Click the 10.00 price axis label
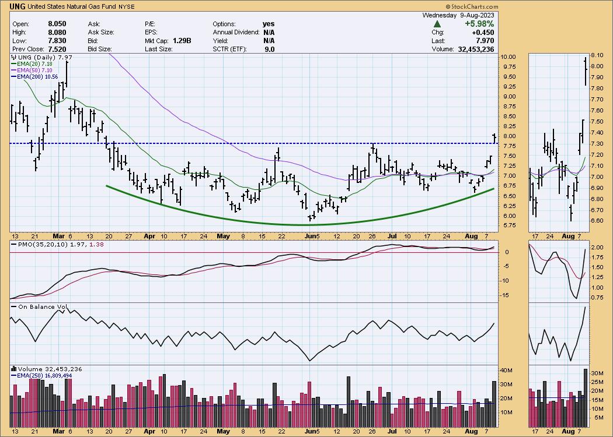Image resolution: width=613 pixels, height=437 pixels. pos(508,57)
